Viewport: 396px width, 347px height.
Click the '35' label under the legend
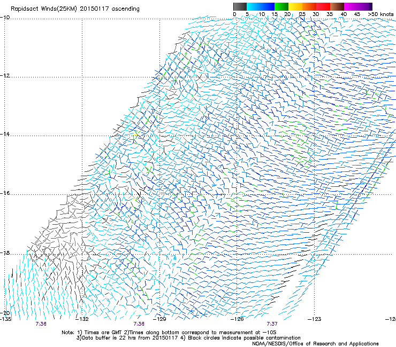330,14
